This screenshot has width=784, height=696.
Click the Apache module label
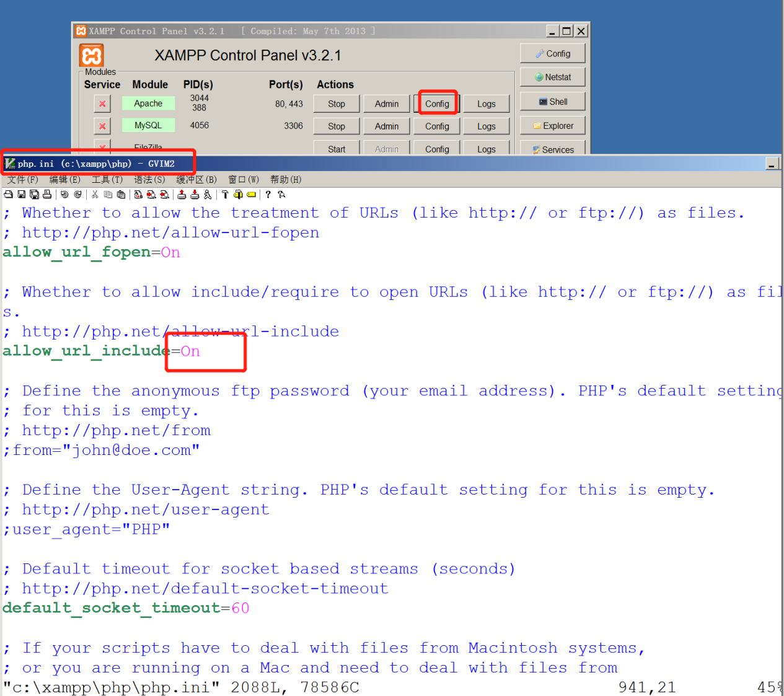(x=148, y=104)
